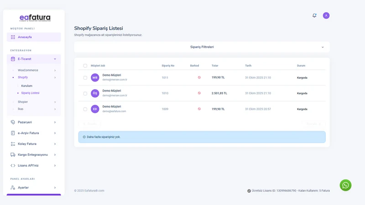Expand the Shopier submenu arrow
The width and height of the screenshot is (365, 205).
click(x=55, y=102)
